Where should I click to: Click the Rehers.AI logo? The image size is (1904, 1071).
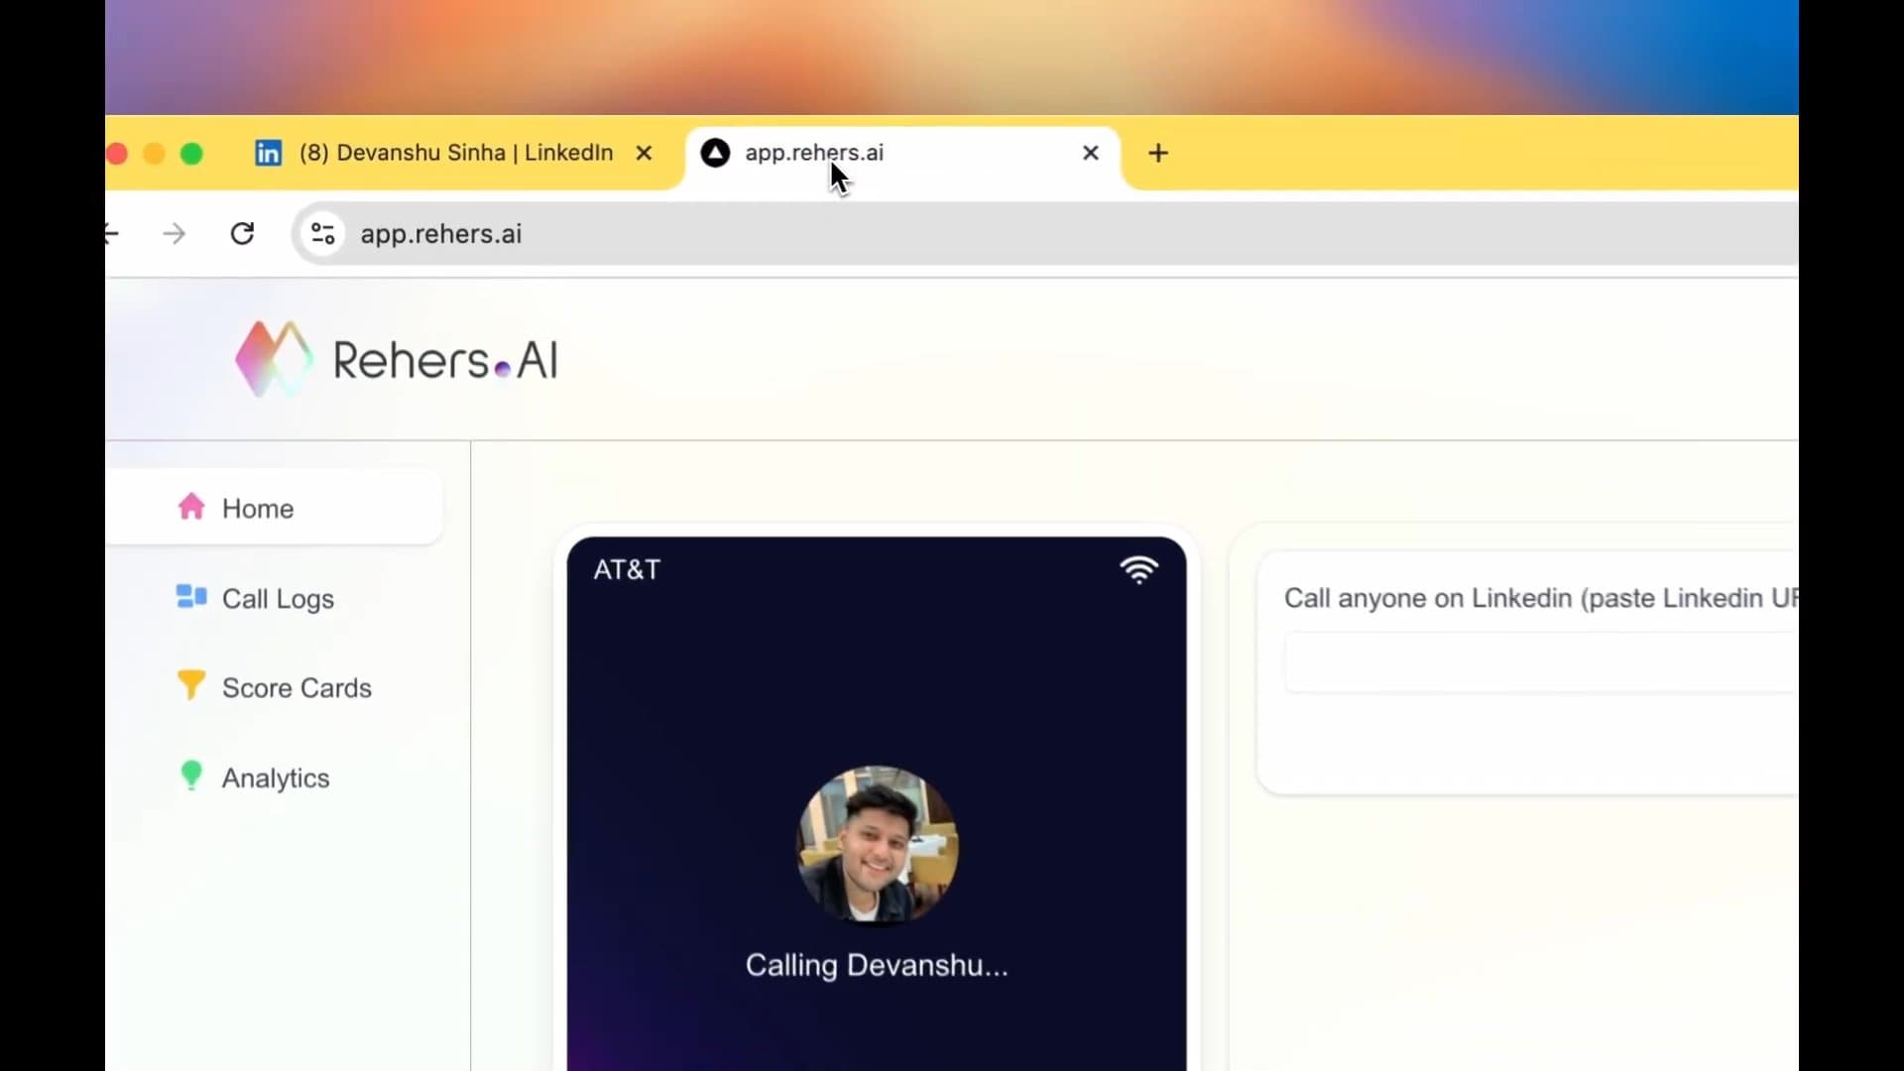pyautogui.click(x=397, y=358)
